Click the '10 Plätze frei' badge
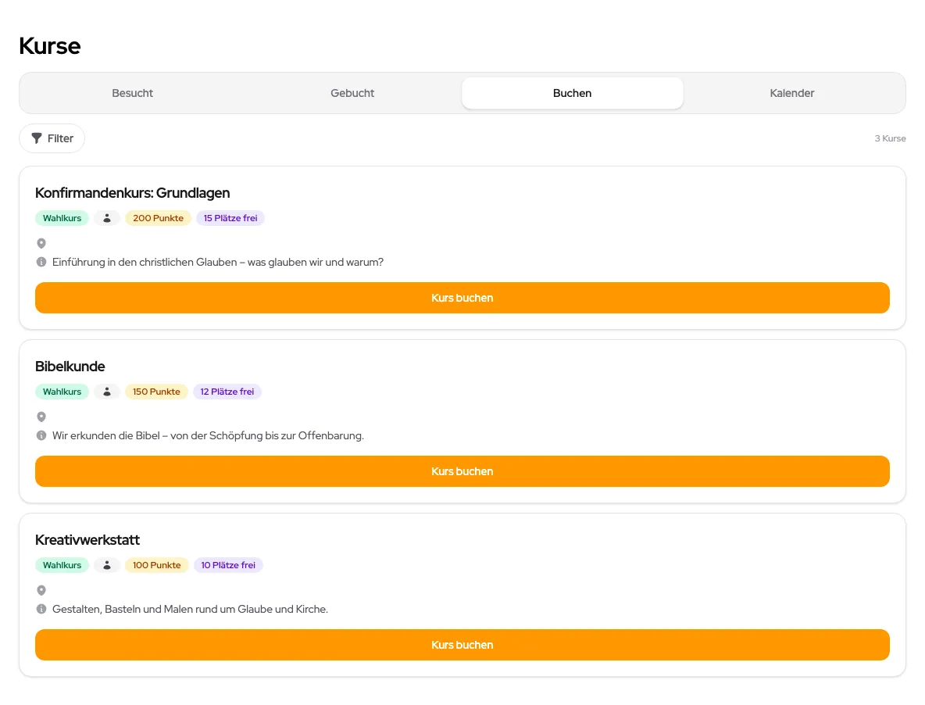Screen dimensions: 925x705 point(228,565)
